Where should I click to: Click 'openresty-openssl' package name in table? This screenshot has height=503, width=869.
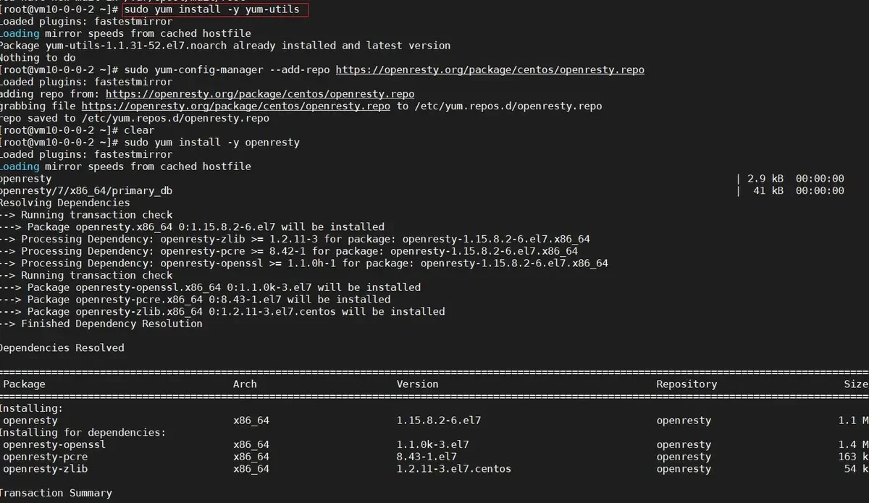pyautogui.click(x=54, y=444)
